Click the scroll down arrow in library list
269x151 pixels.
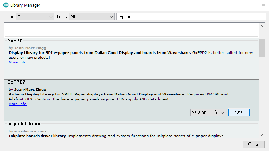pyautogui.click(x=262, y=135)
